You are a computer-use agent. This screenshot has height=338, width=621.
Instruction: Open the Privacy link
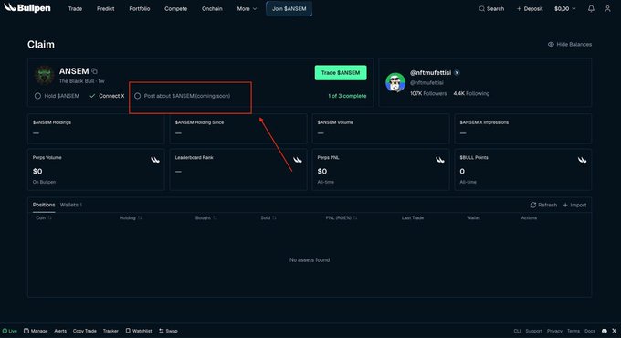tap(554, 331)
